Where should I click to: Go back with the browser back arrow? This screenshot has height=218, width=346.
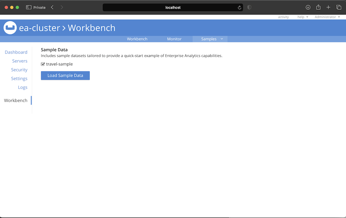(52, 7)
